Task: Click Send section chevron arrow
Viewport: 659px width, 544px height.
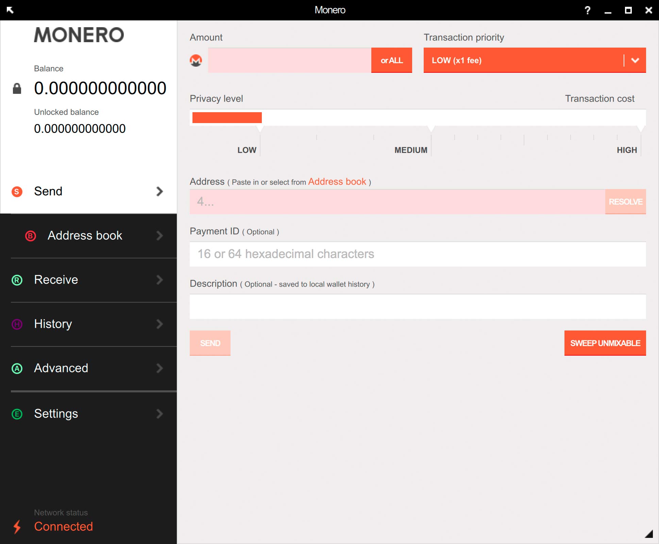Action: (160, 191)
